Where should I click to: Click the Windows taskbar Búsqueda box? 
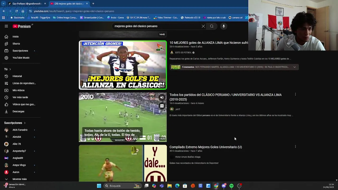click(x=122, y=186)
